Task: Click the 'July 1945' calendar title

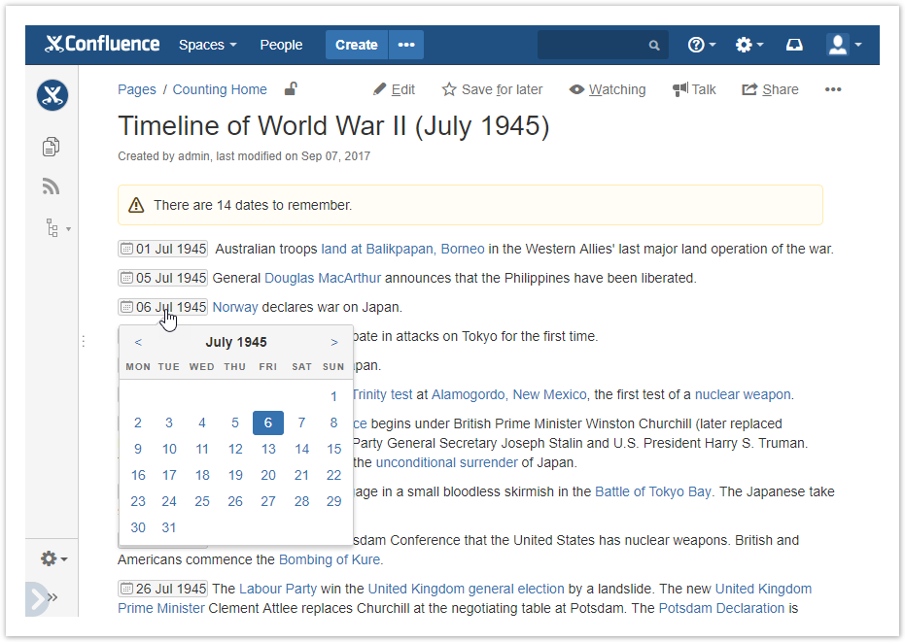Action: pos(236,342)
